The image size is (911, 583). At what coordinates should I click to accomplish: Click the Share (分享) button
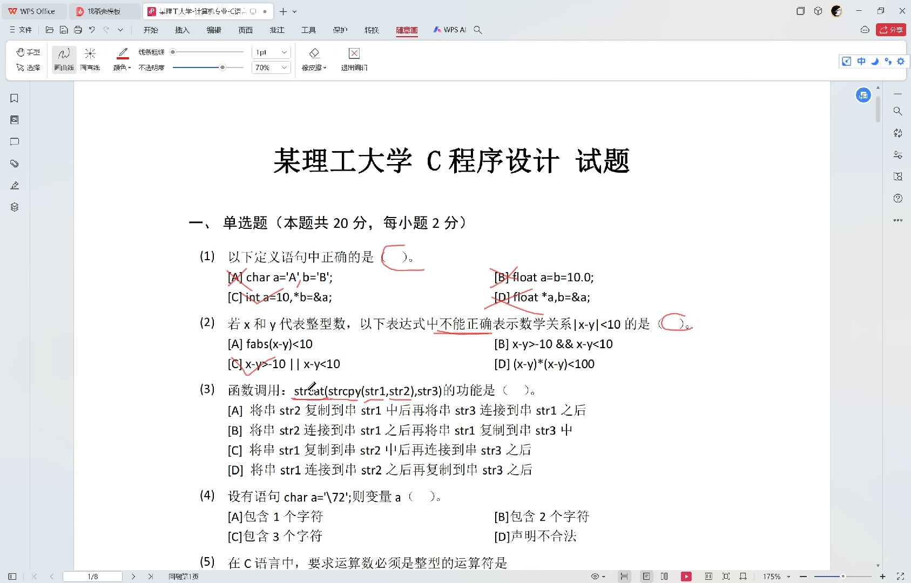point(891,30)
